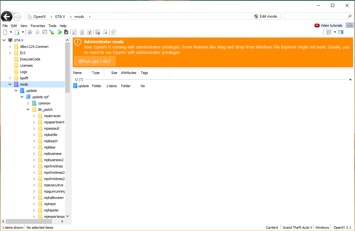This screenshot has width=355, height=231.
Task: Click the import file icon with green arrow
Action: [17, 32]
